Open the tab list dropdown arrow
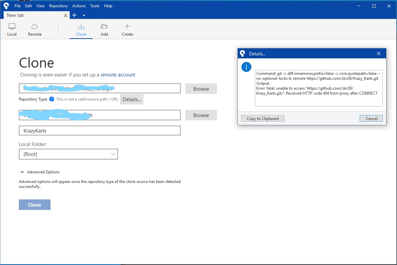Image resolution: width=397 pixels, height=265 pixels. (x=84, y=15)
